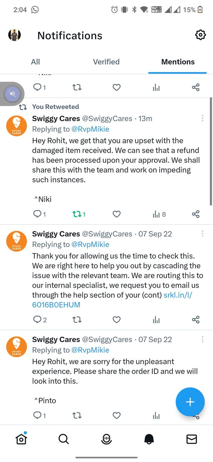
Task: Open more options for 13m tweet
Action: (203, 119)
